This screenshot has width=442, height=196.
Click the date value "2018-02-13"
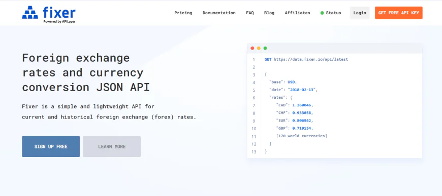click(302, 90)
